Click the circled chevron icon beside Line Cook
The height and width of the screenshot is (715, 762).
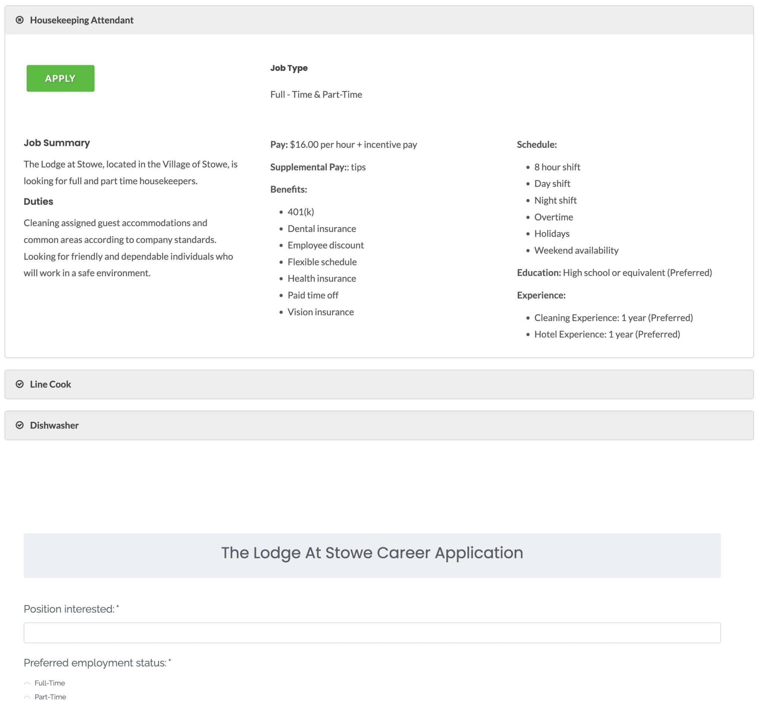pos(20,384)
